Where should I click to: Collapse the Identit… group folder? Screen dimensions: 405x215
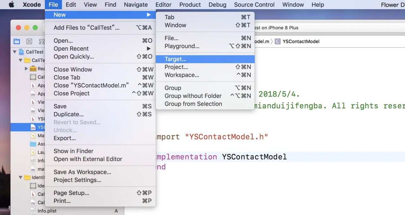[21, 177]
